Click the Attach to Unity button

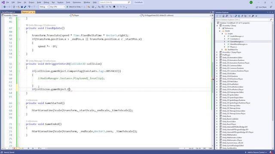click(x=74, y=7)
